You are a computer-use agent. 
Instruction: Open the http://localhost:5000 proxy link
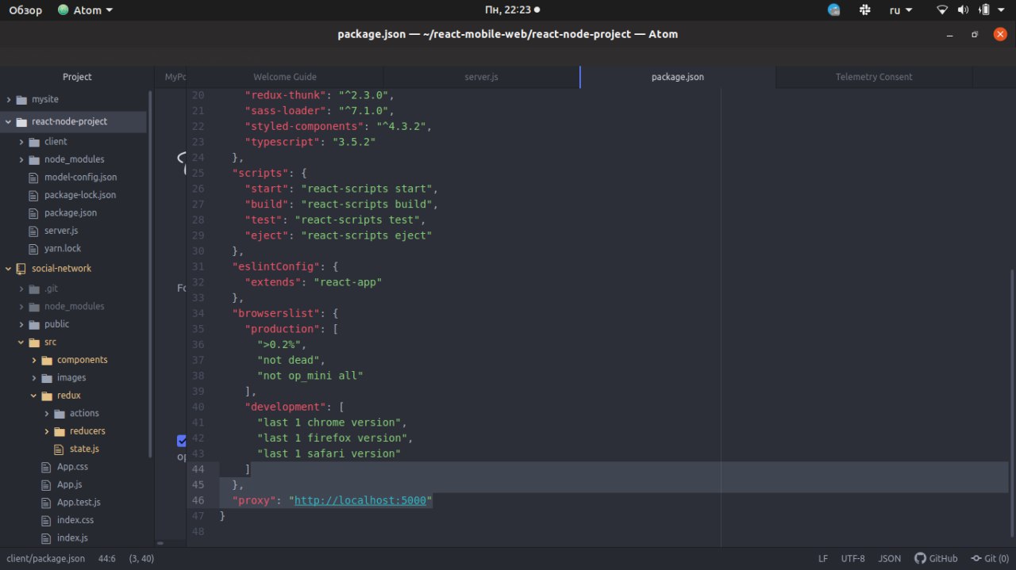[360, 500]
